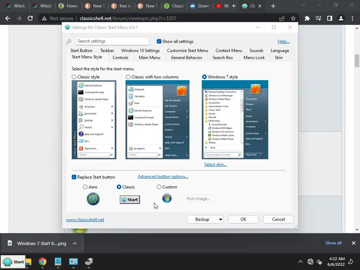Open Chrome media controls icon
360x270 pixels.
tap(318, 18)
